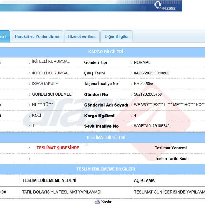Select the Gönderi No value 5621202865750

pyautogui.click(x=148, y=94)
